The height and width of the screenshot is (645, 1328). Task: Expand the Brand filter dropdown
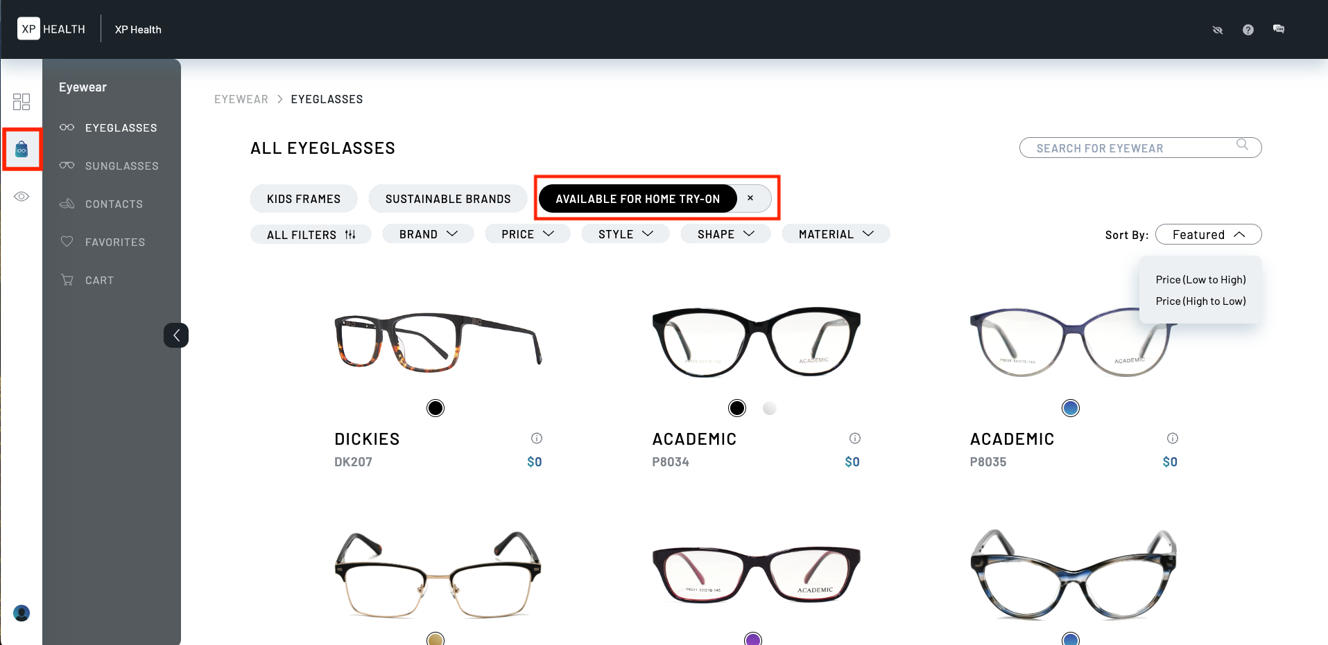[x=428, y=234]
